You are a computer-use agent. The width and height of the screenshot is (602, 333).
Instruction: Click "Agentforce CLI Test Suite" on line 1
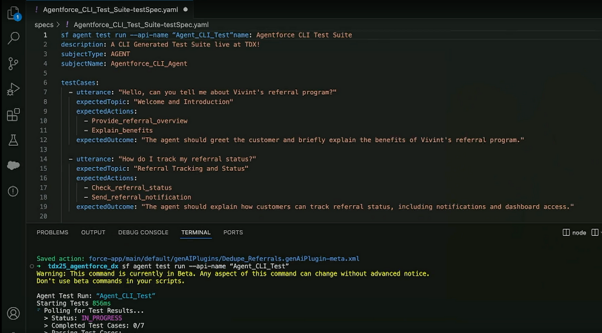(x=304, y=35)
